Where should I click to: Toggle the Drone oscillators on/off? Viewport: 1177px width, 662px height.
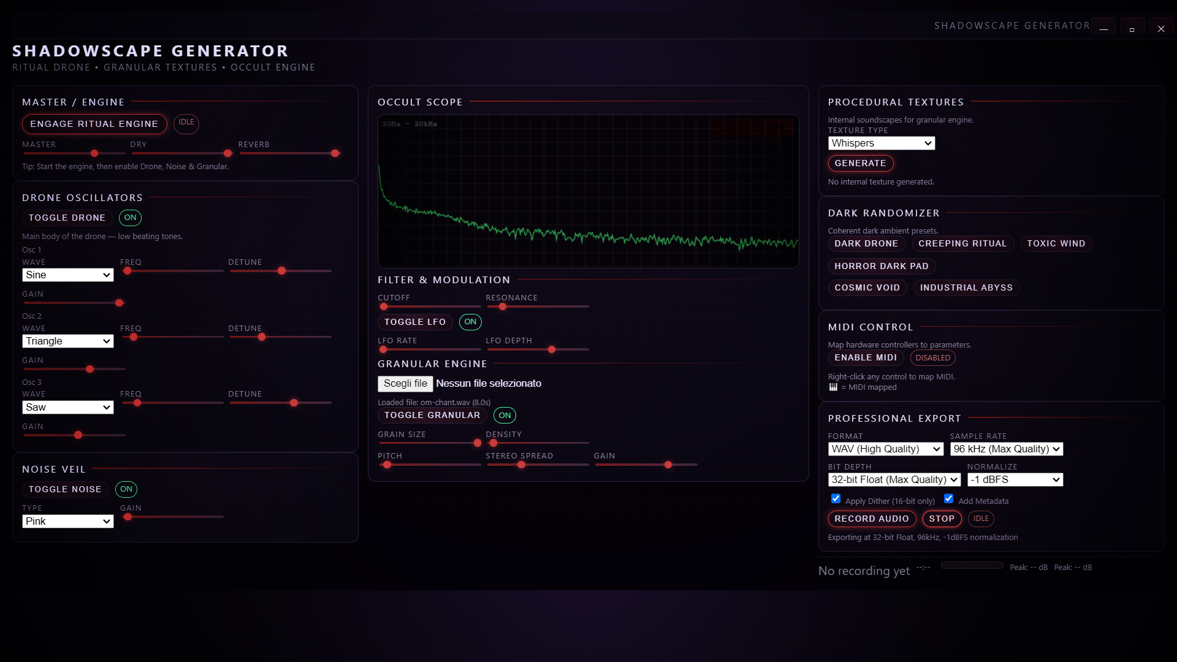coord(67,218)
